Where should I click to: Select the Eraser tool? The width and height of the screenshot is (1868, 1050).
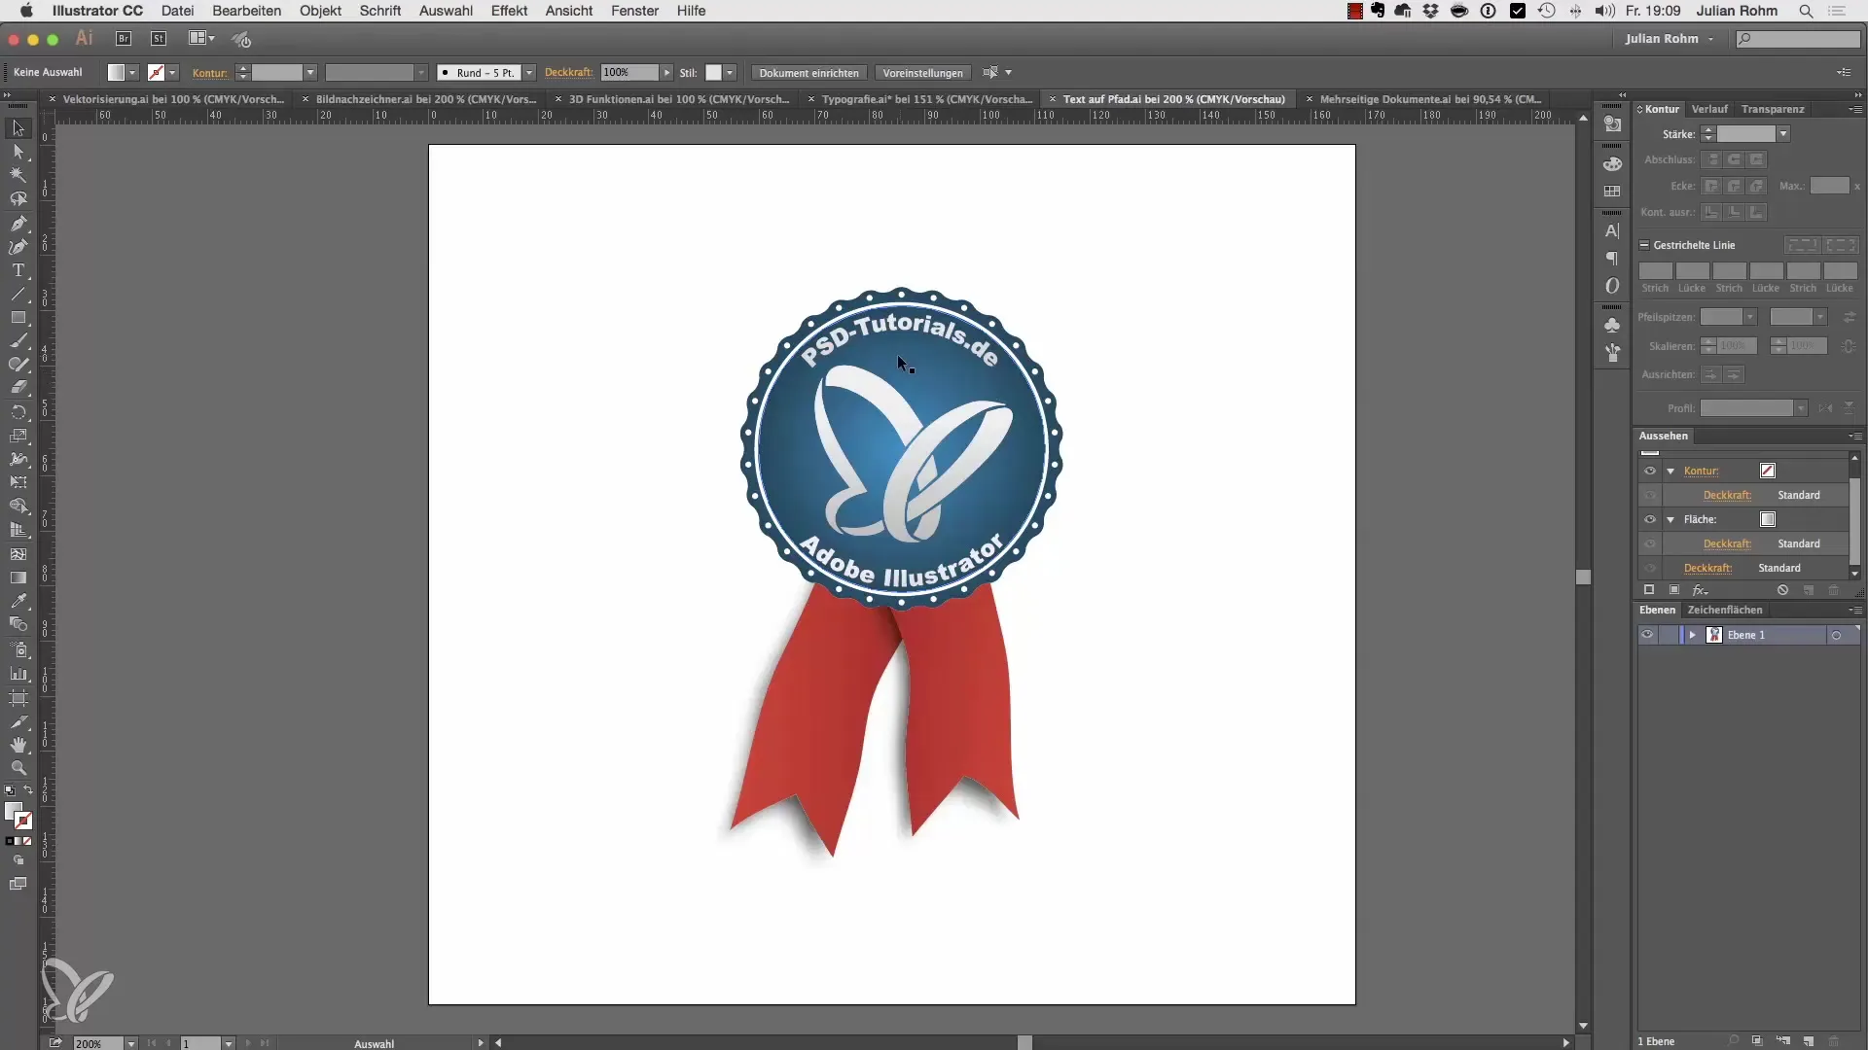[18, 388]
